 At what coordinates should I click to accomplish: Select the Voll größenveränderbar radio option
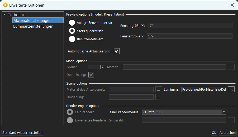[x=72, y=23]
